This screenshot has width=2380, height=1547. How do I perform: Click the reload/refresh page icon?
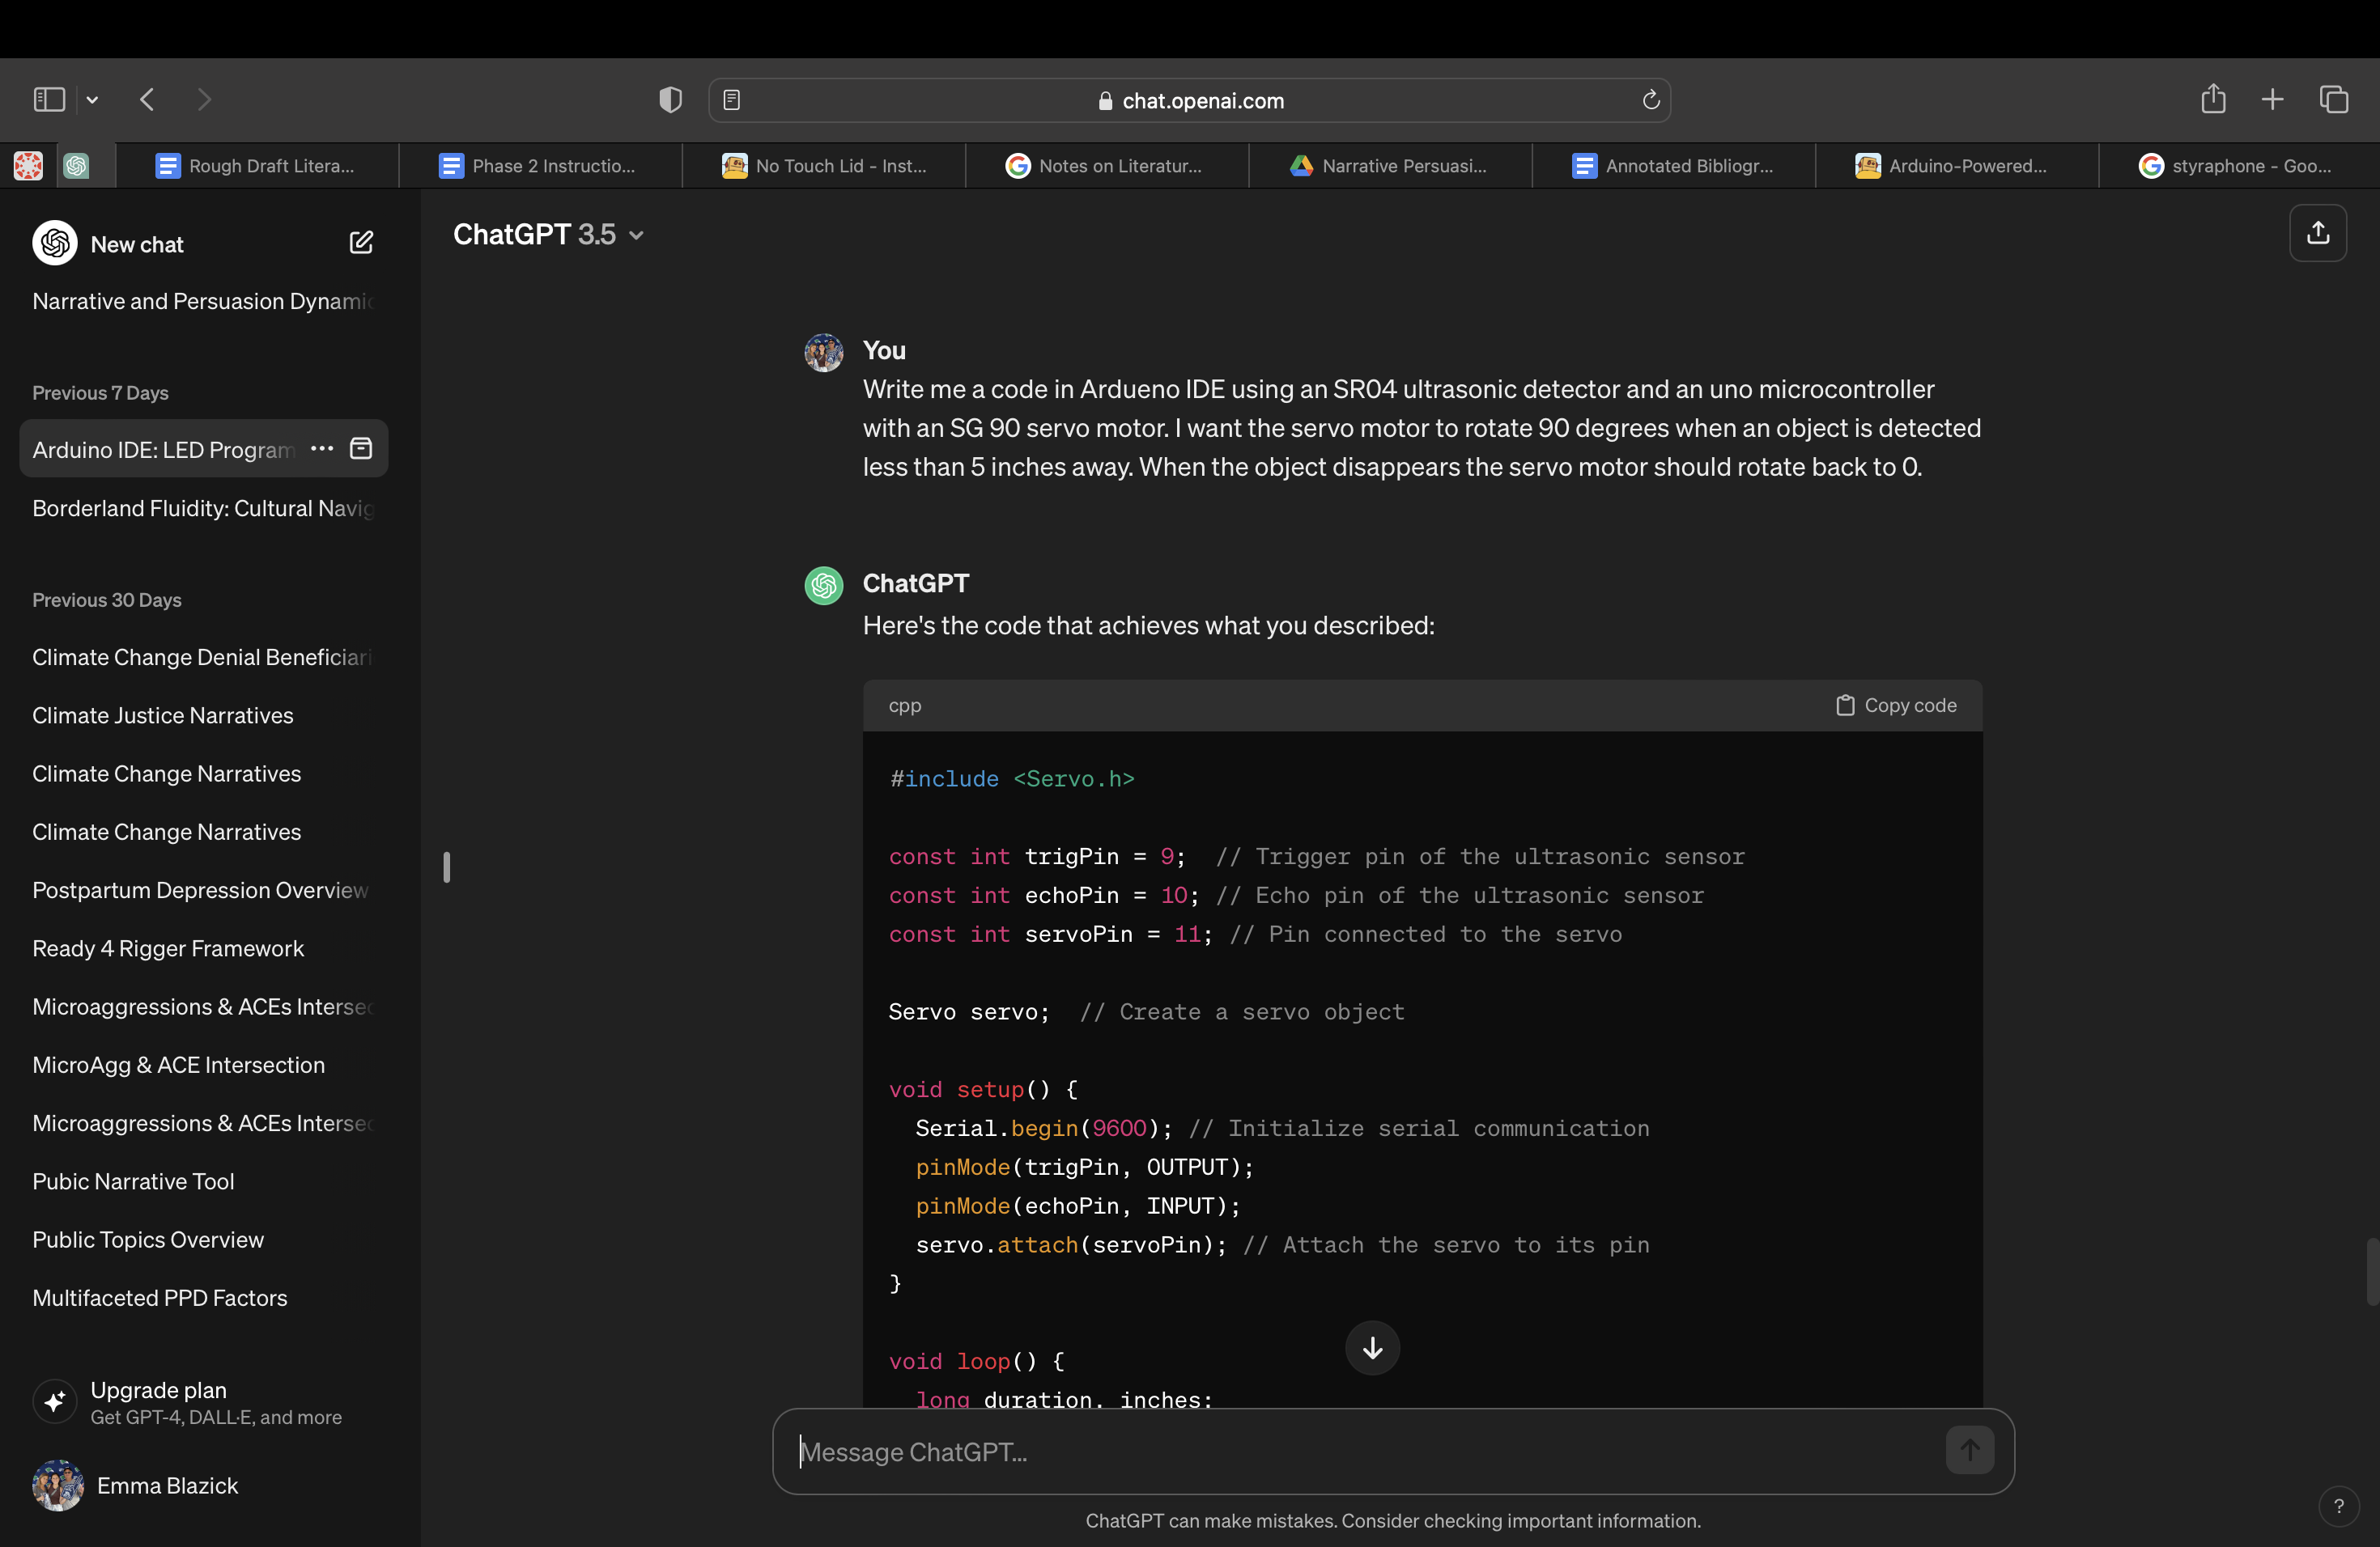1651,99
